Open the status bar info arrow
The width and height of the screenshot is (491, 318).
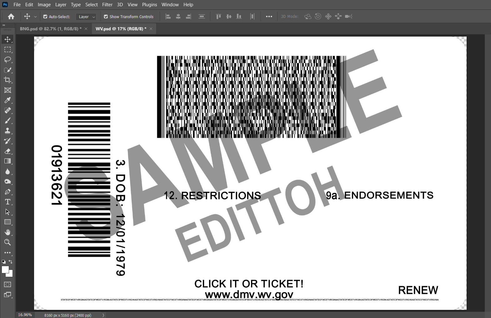pyautogui.click(x=103, y=315)
